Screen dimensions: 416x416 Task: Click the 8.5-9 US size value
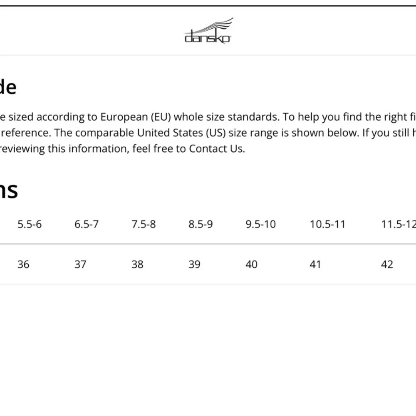[x=201, y=224]
